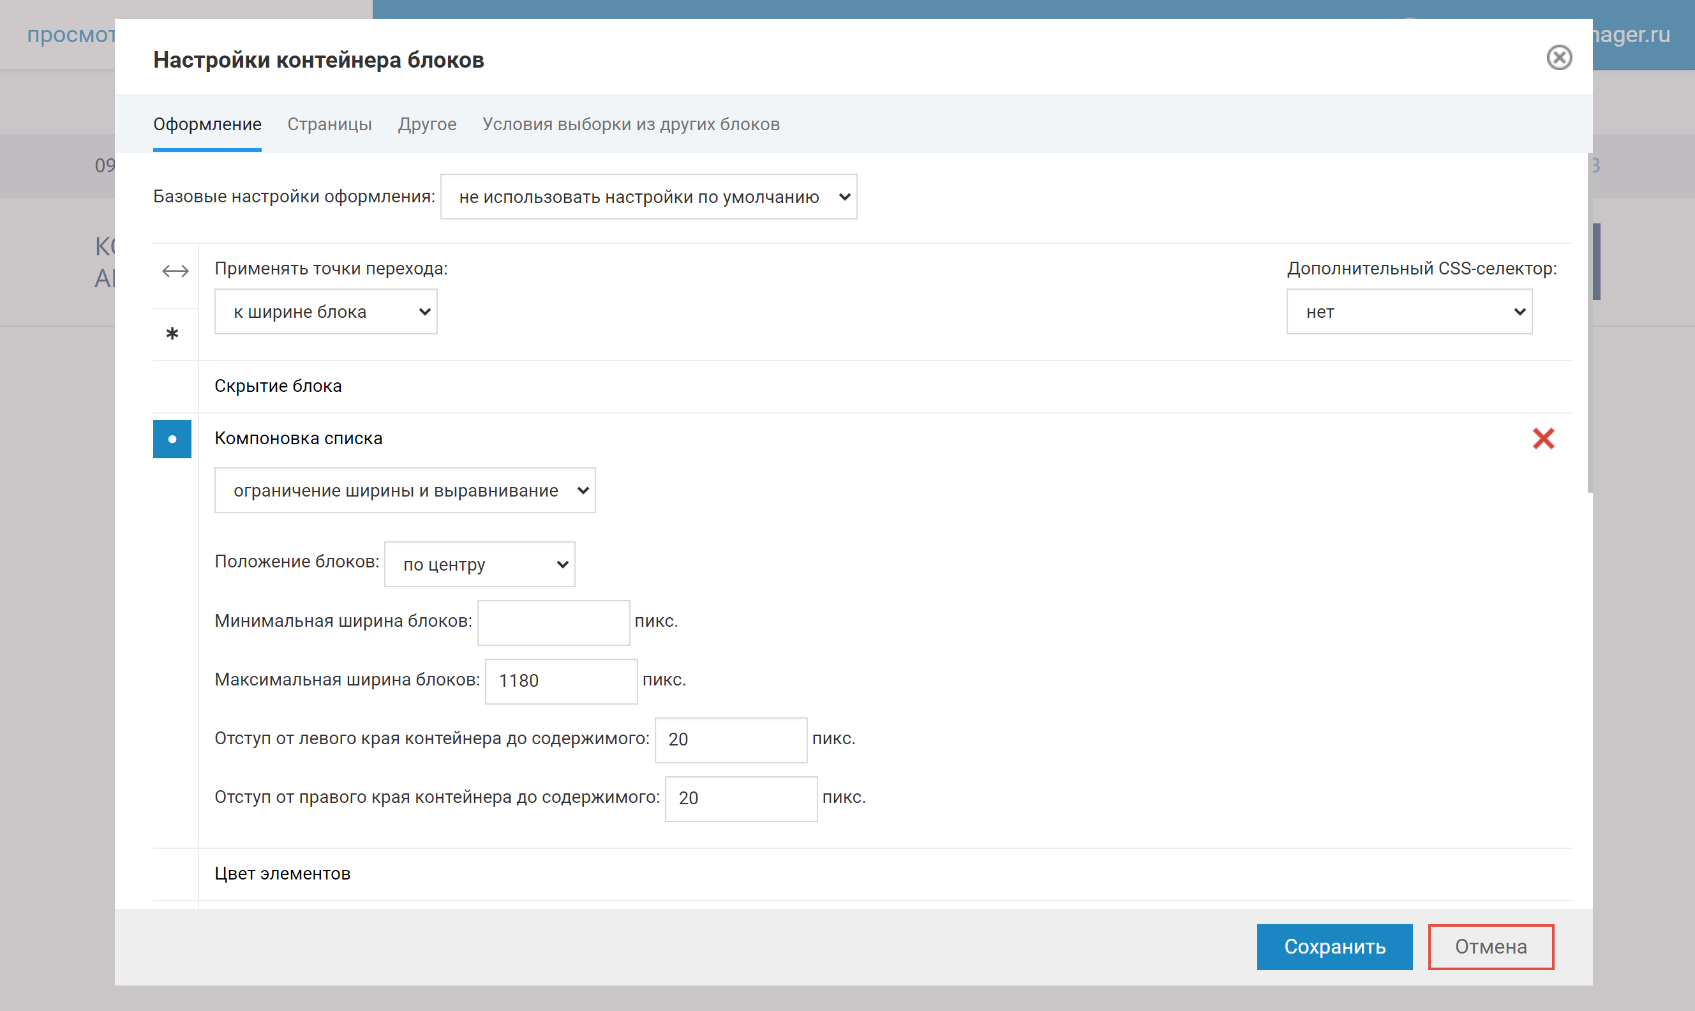Image resolution: width=1695 pixels, height=1011 pixels.
Task: Open Условия выборки из других блоков tab
Action: [x=631, y=124]
